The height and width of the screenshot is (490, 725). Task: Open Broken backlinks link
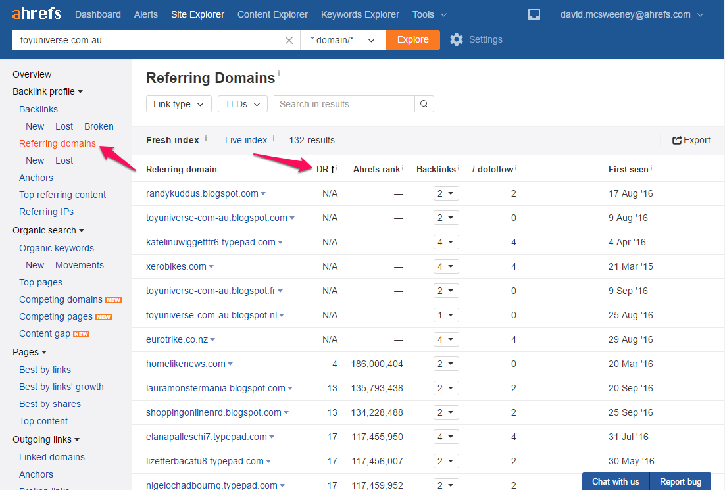(x=99, y=126)
